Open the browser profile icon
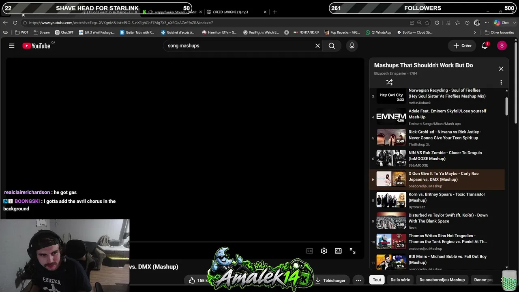519x292 pixels. pos(477,23)
